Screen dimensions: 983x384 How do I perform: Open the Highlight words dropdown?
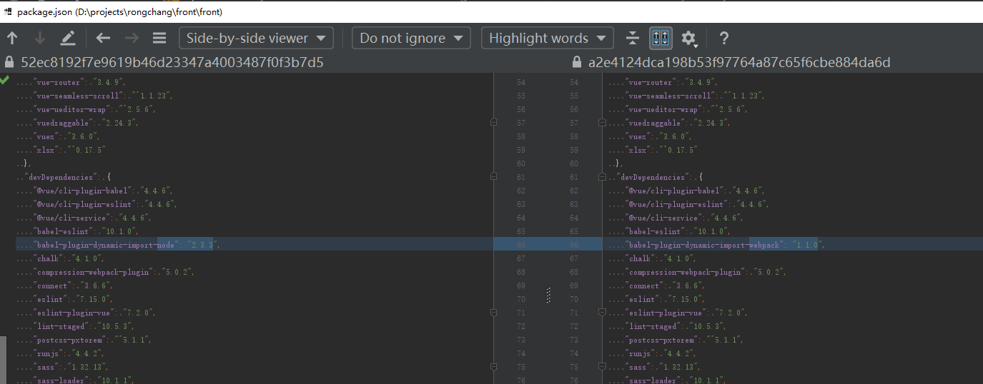547,39
